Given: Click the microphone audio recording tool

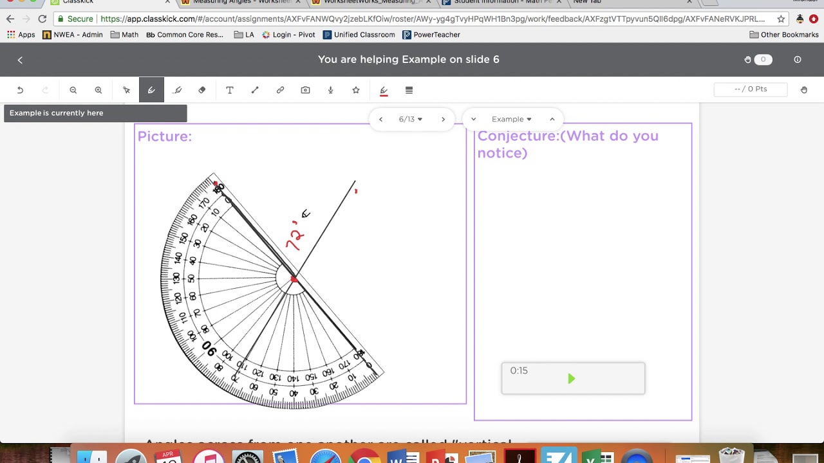Looking at the screenshot, I should (x=331, y=90).
